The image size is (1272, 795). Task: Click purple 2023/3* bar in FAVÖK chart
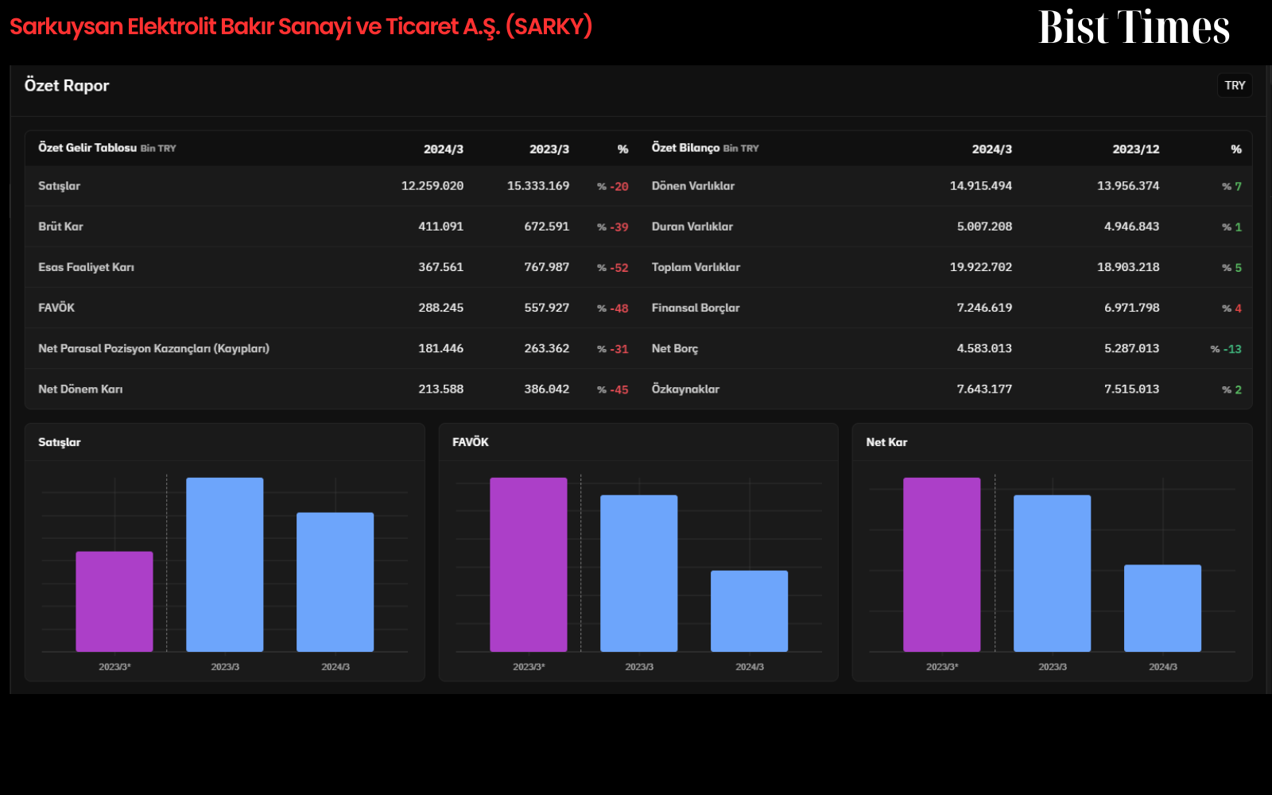[529, 564]
